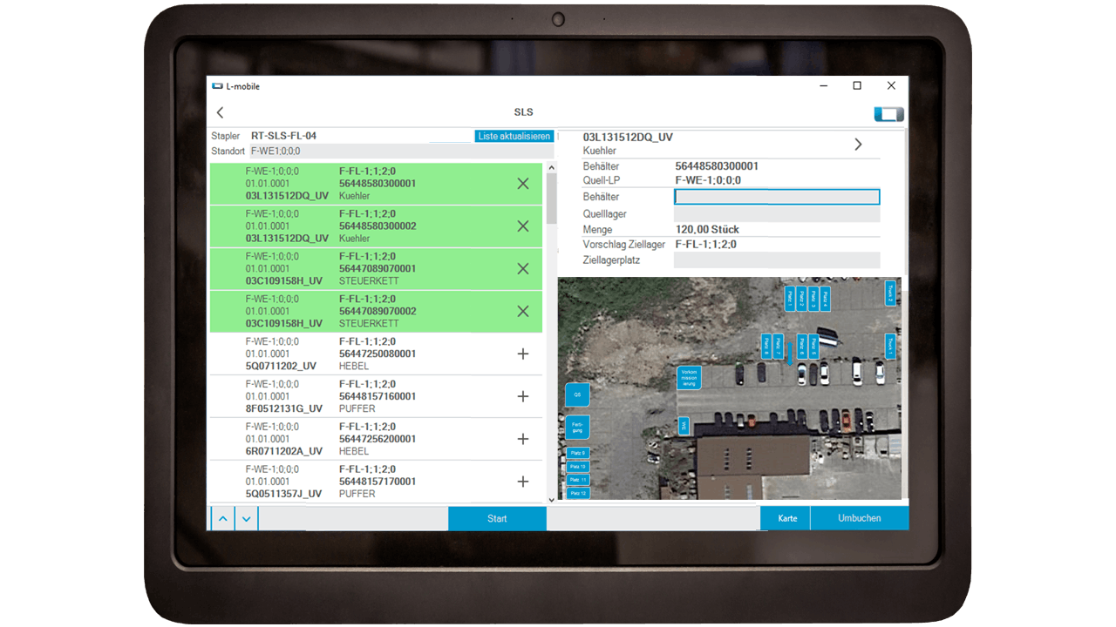This screenshot has height=627, width=1116.
Task: Select Platz 5 marker on the map
Action: coord(813,347)
